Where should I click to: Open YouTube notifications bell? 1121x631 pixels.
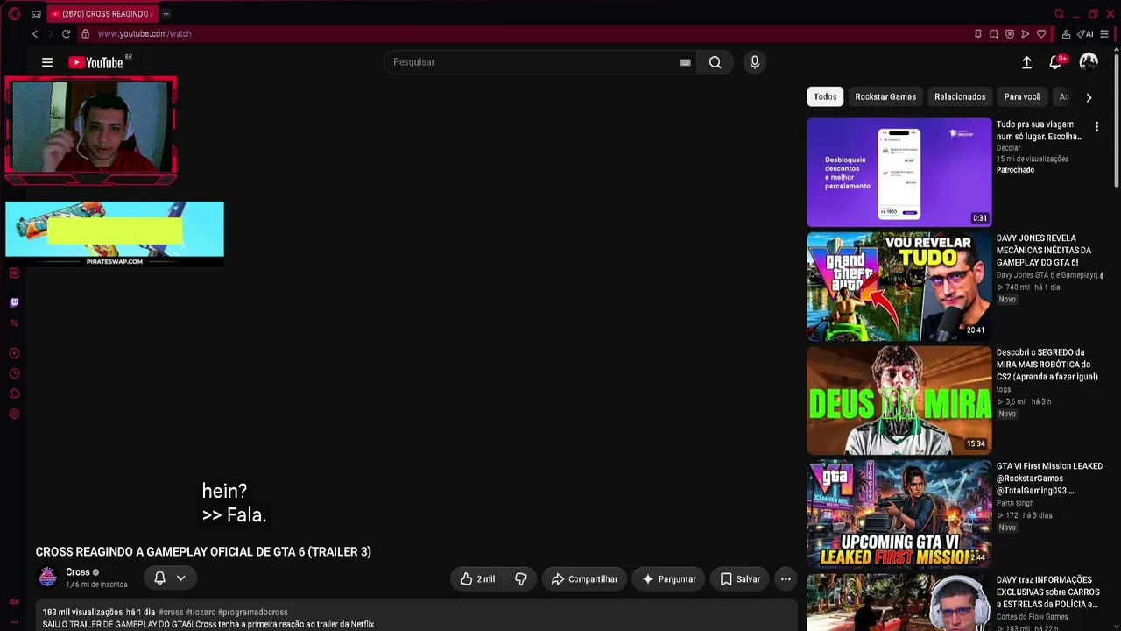pyautogui.click(x=1055, y=62)
